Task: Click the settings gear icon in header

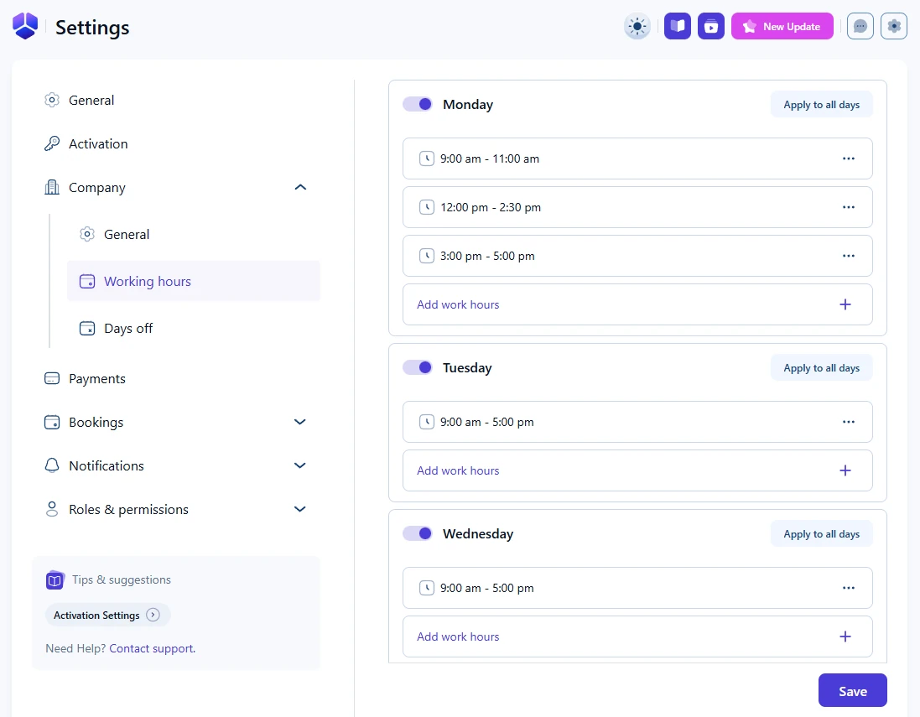Action: (x=894, y=27)
